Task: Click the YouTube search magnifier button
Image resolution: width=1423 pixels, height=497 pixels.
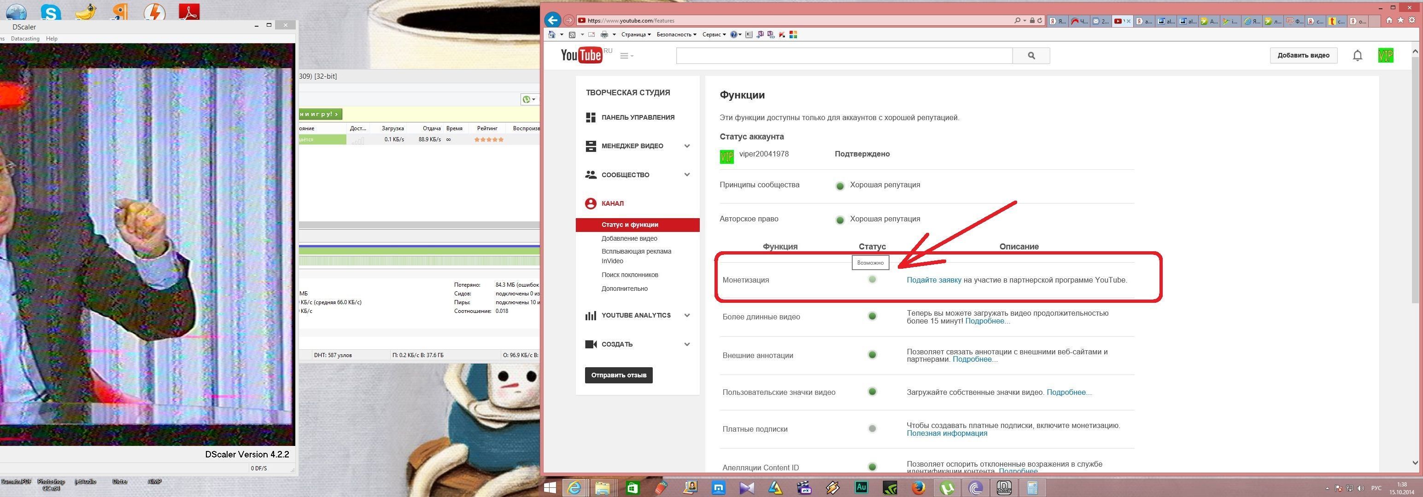Action: [x=1031, y=55]
